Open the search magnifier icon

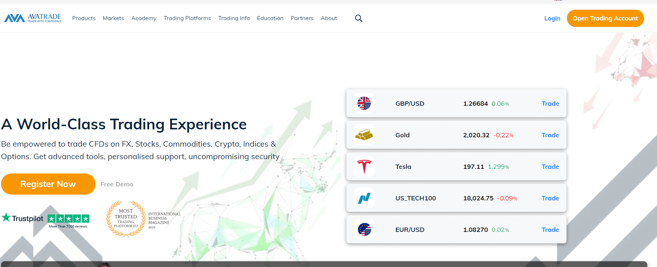point(358,18)
